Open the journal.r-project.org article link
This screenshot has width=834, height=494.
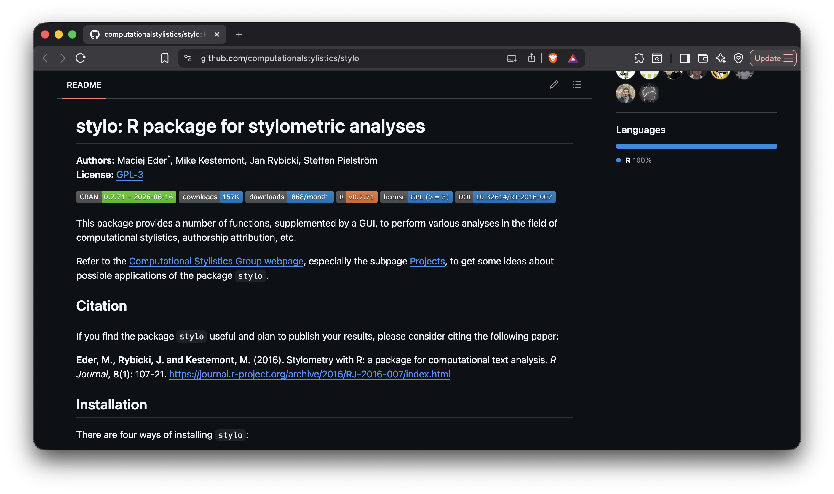point(309,374)
